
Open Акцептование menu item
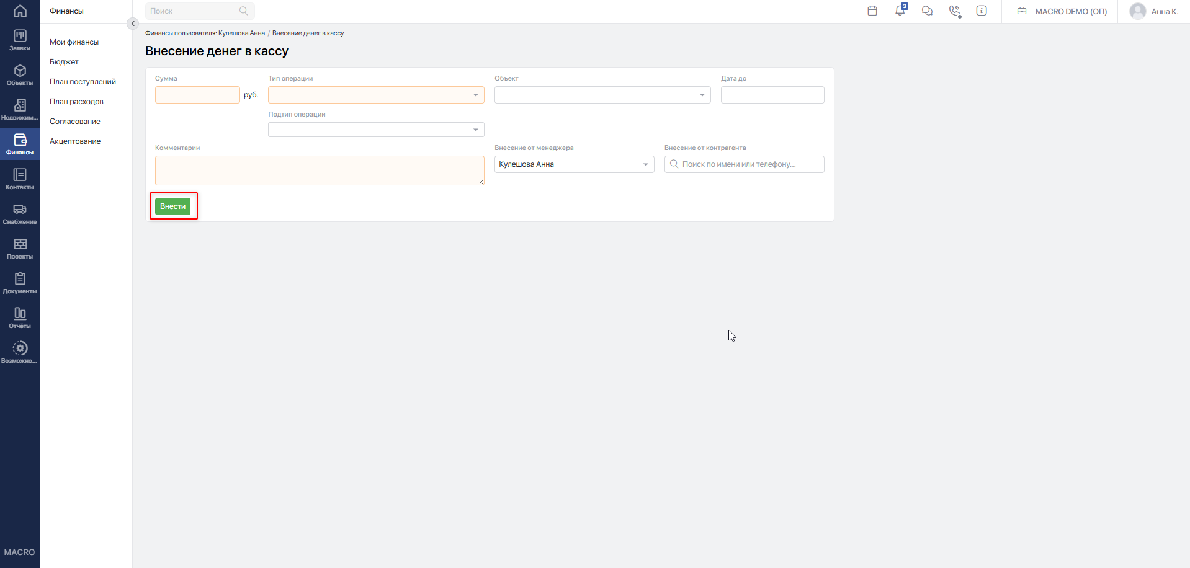(75, 141)
